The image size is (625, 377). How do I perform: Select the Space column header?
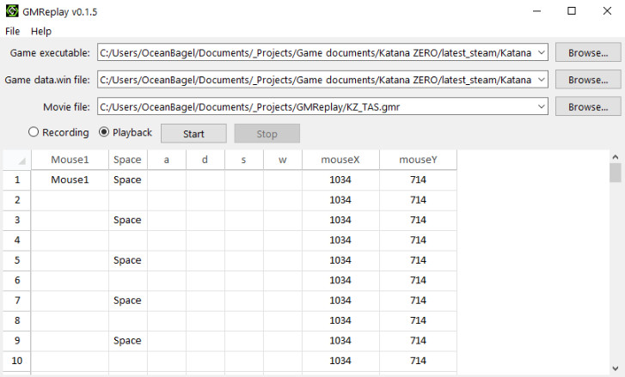click(x=127, y=160)
